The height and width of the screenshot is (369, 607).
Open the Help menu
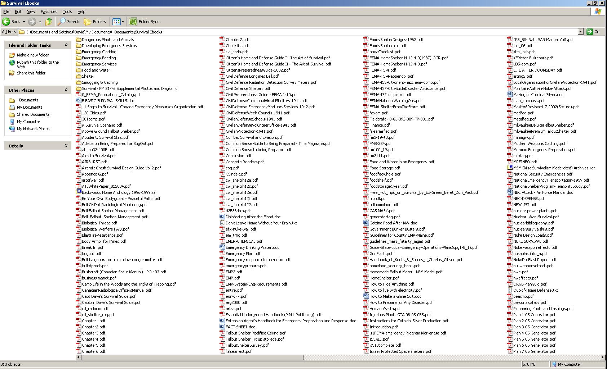point(81,12)
